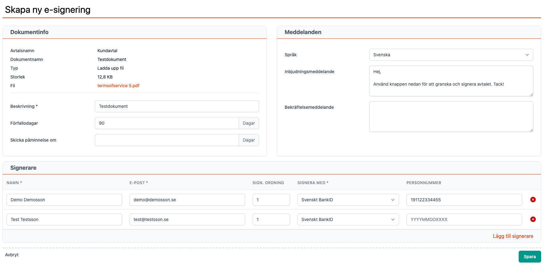
Task: Remove signer Test Testsson with red icon
Action: (x=533, y=219)
